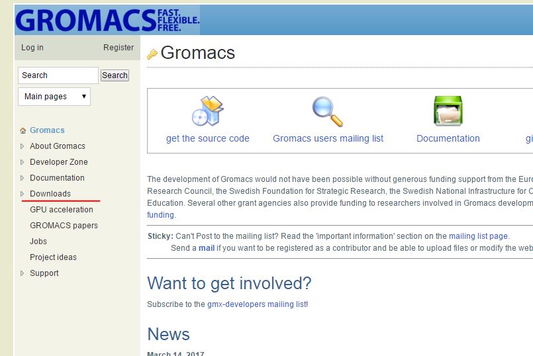Screen dimensions: 533x356
Task: Click the 'funding' link
Action: click(160, 215)
